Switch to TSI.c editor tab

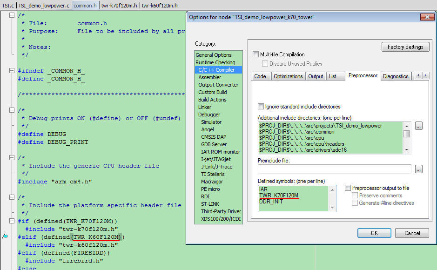[8, 6]
